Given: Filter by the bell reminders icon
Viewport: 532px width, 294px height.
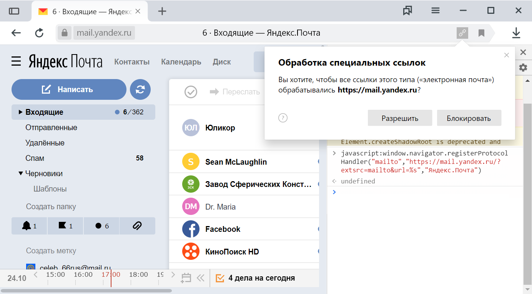Looking at the screenshot, I should pos(29,226).
